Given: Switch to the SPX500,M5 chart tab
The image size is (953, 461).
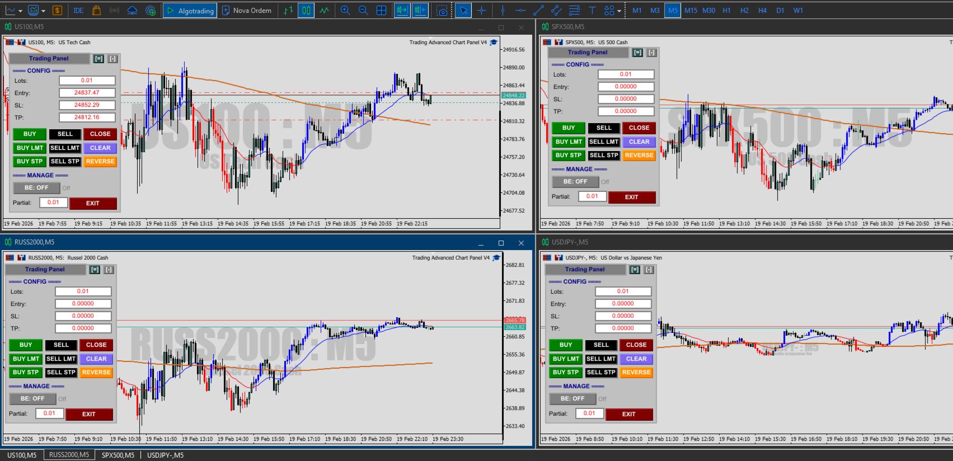Looking at the screenshot, I should pyautogui.click(x=118, y=455).
